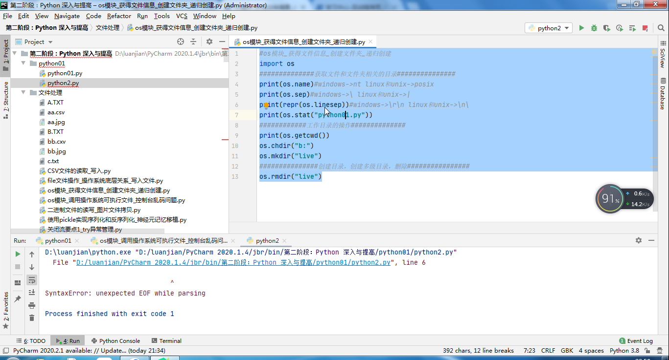Toggle tool window bars at bottom-left corner

pos(6,351)
